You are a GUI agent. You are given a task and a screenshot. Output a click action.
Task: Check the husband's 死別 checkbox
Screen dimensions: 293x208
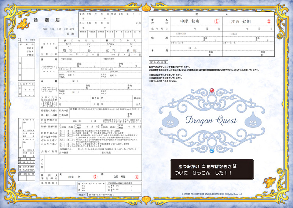(76, 126)
